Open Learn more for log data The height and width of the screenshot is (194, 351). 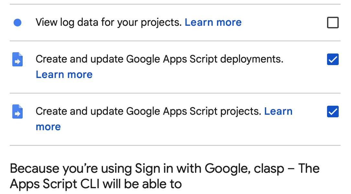pos(213,22)
